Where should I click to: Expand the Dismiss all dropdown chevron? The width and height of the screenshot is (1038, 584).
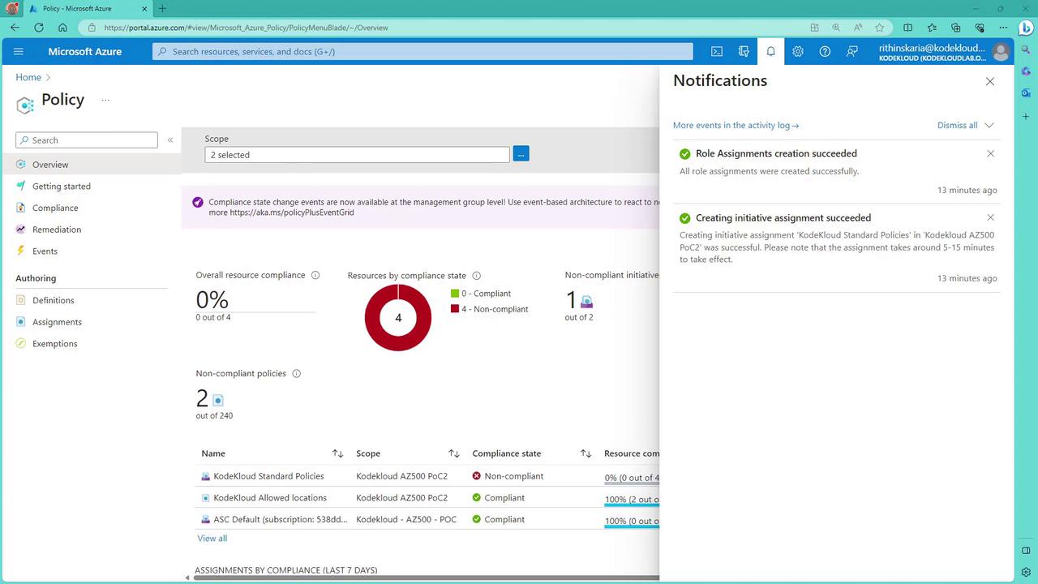tap(989, 126)
